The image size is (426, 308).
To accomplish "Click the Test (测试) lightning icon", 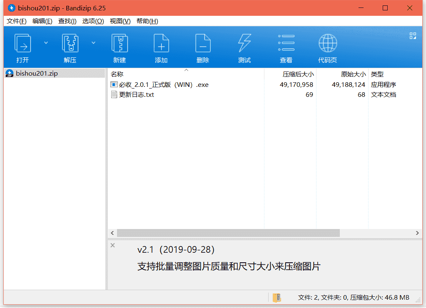I will pyautogui.click(x=244, y=43).
